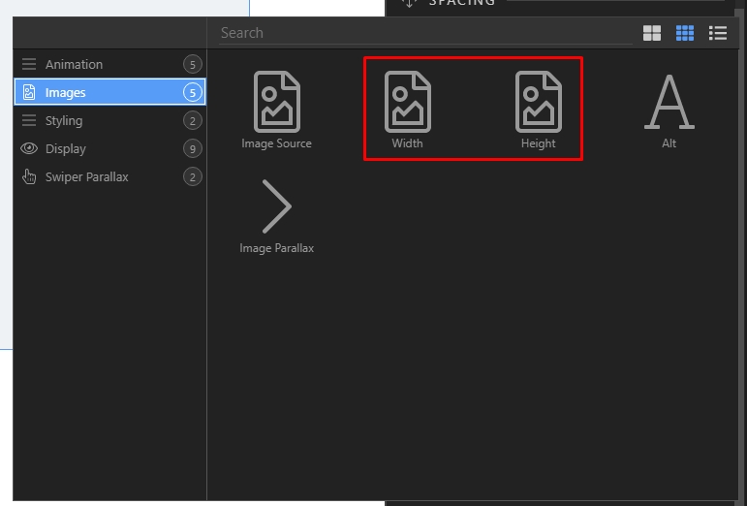Open the Swiper Parallax category
The height and width of the screenshot is (506, 747).
109,176
